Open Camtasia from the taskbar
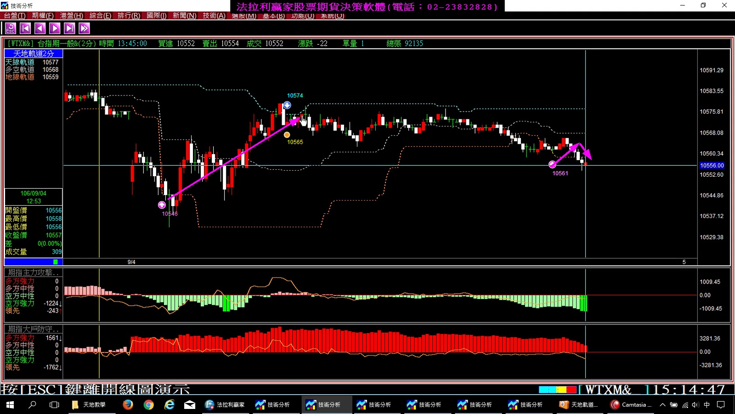The height and width of the screenshot is (414, 735). point(631,405)
